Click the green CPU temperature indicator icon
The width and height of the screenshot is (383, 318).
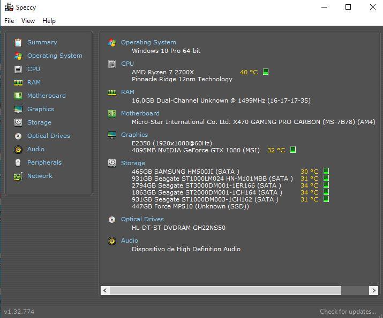tap(266, 72)
